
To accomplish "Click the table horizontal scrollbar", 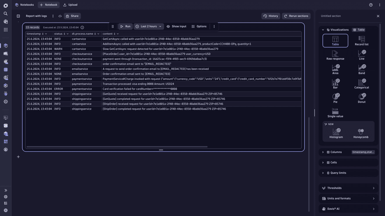I will (117, 147).
